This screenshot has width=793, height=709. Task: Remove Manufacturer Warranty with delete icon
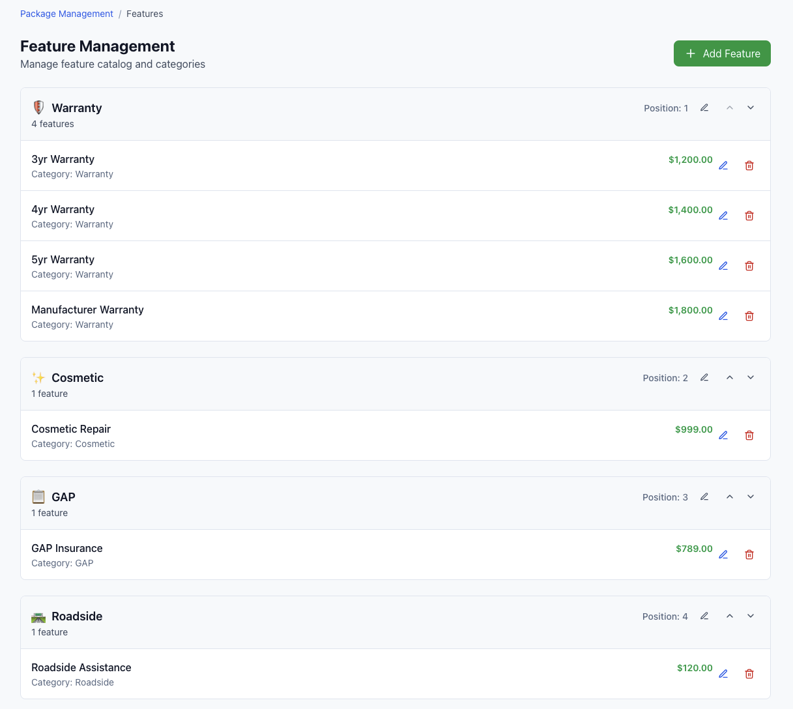pos(749,316)
